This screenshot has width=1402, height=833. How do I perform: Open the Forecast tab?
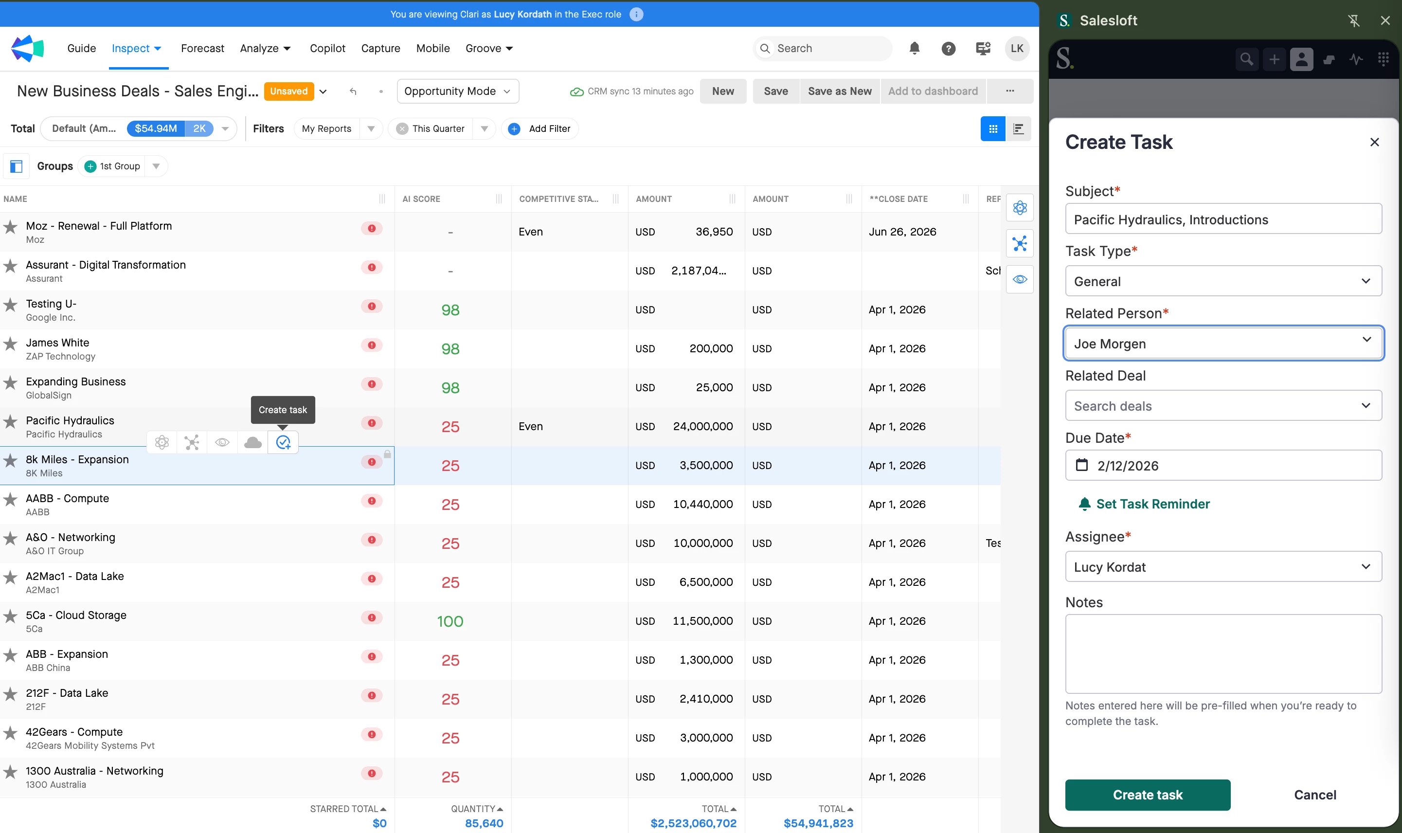(202, 48)
